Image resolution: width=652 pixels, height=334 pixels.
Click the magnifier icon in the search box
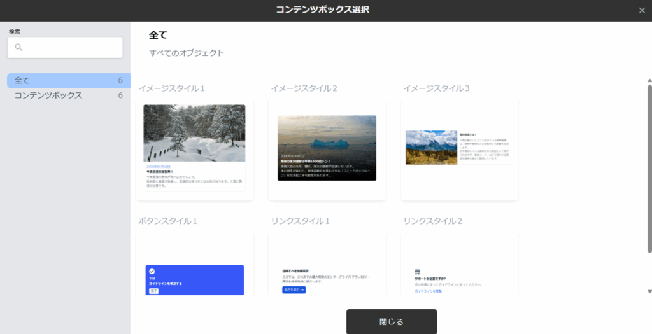(18, 48)
